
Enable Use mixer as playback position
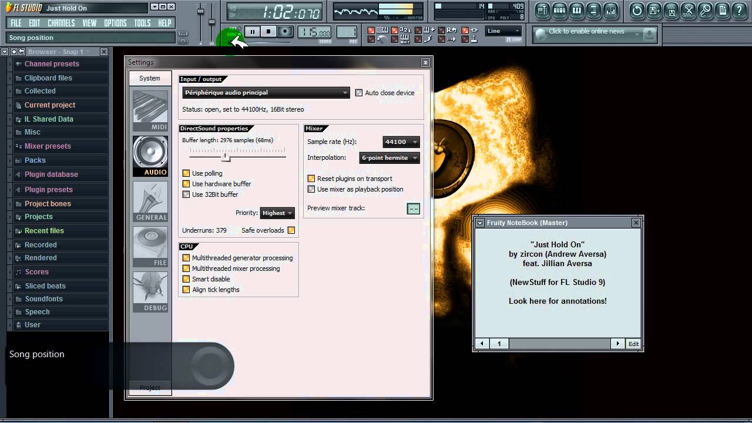pos(311,189)
